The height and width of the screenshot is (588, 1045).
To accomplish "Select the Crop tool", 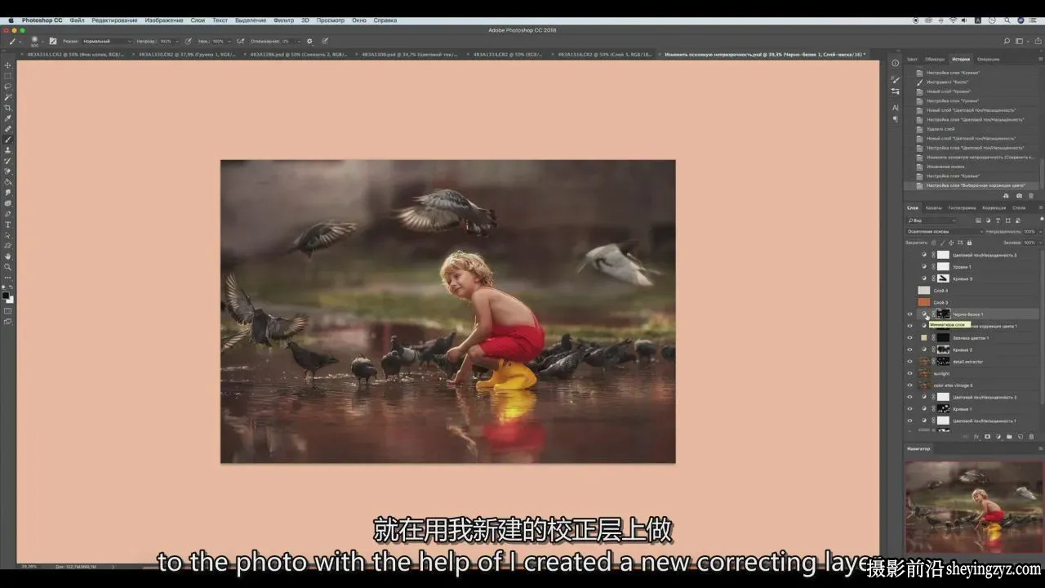I will tap(8, 108).
